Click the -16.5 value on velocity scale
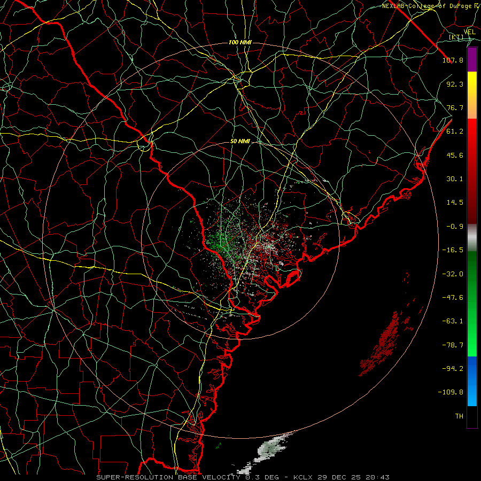This screenshot has height=481, width=481. tap(453, 250)
